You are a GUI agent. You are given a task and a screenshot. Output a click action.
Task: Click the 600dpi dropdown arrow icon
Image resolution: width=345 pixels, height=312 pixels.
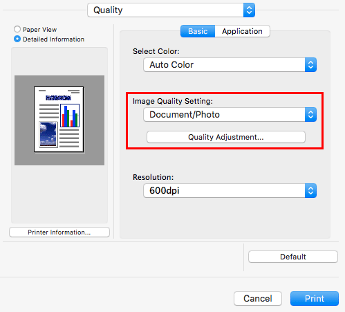coord(310,191)
